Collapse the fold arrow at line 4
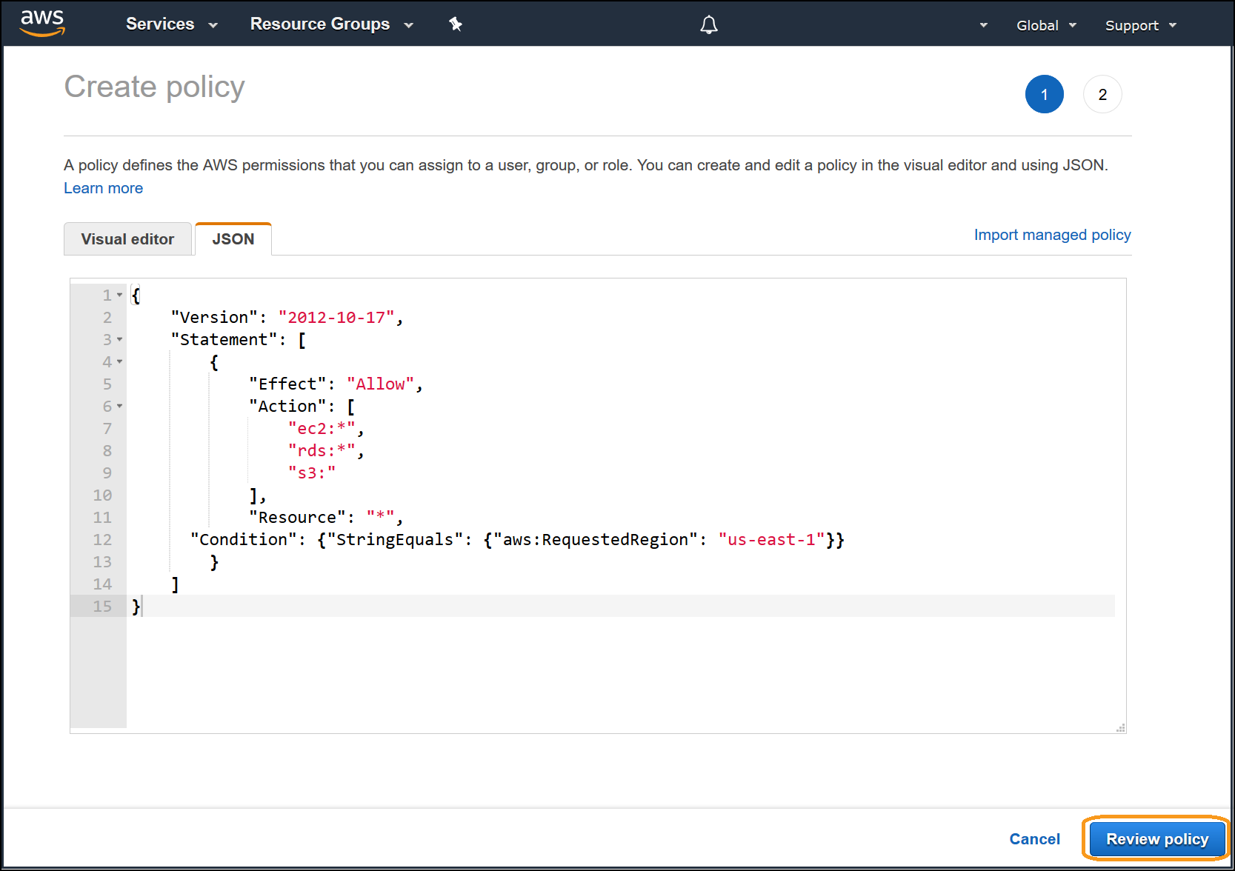Viewport: 1235px width, 871px height. click(119, 361)
